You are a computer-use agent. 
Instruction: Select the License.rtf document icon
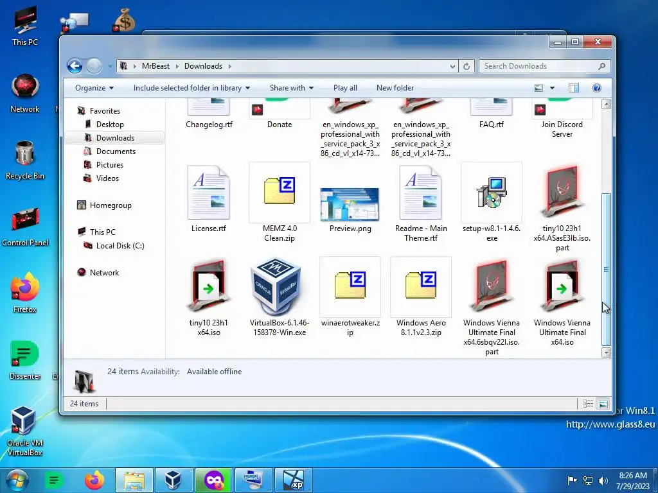[209, 192]
